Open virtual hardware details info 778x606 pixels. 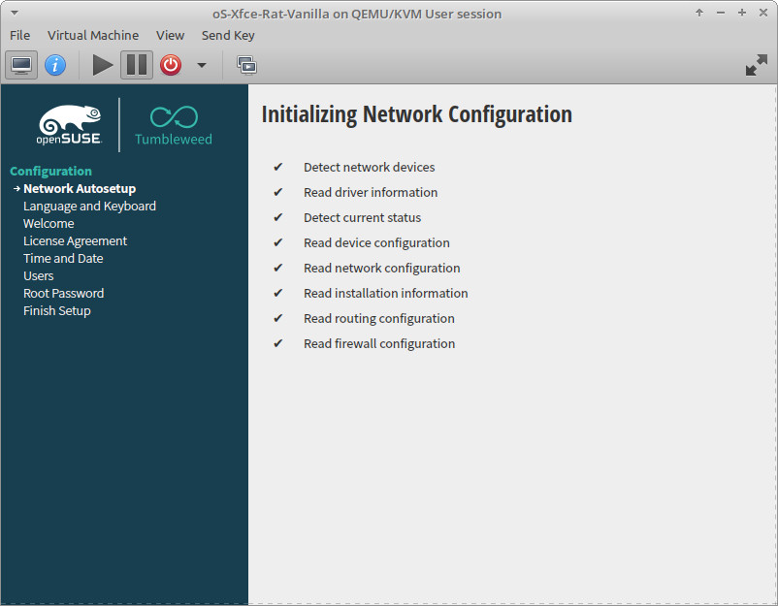coord(55,65)
